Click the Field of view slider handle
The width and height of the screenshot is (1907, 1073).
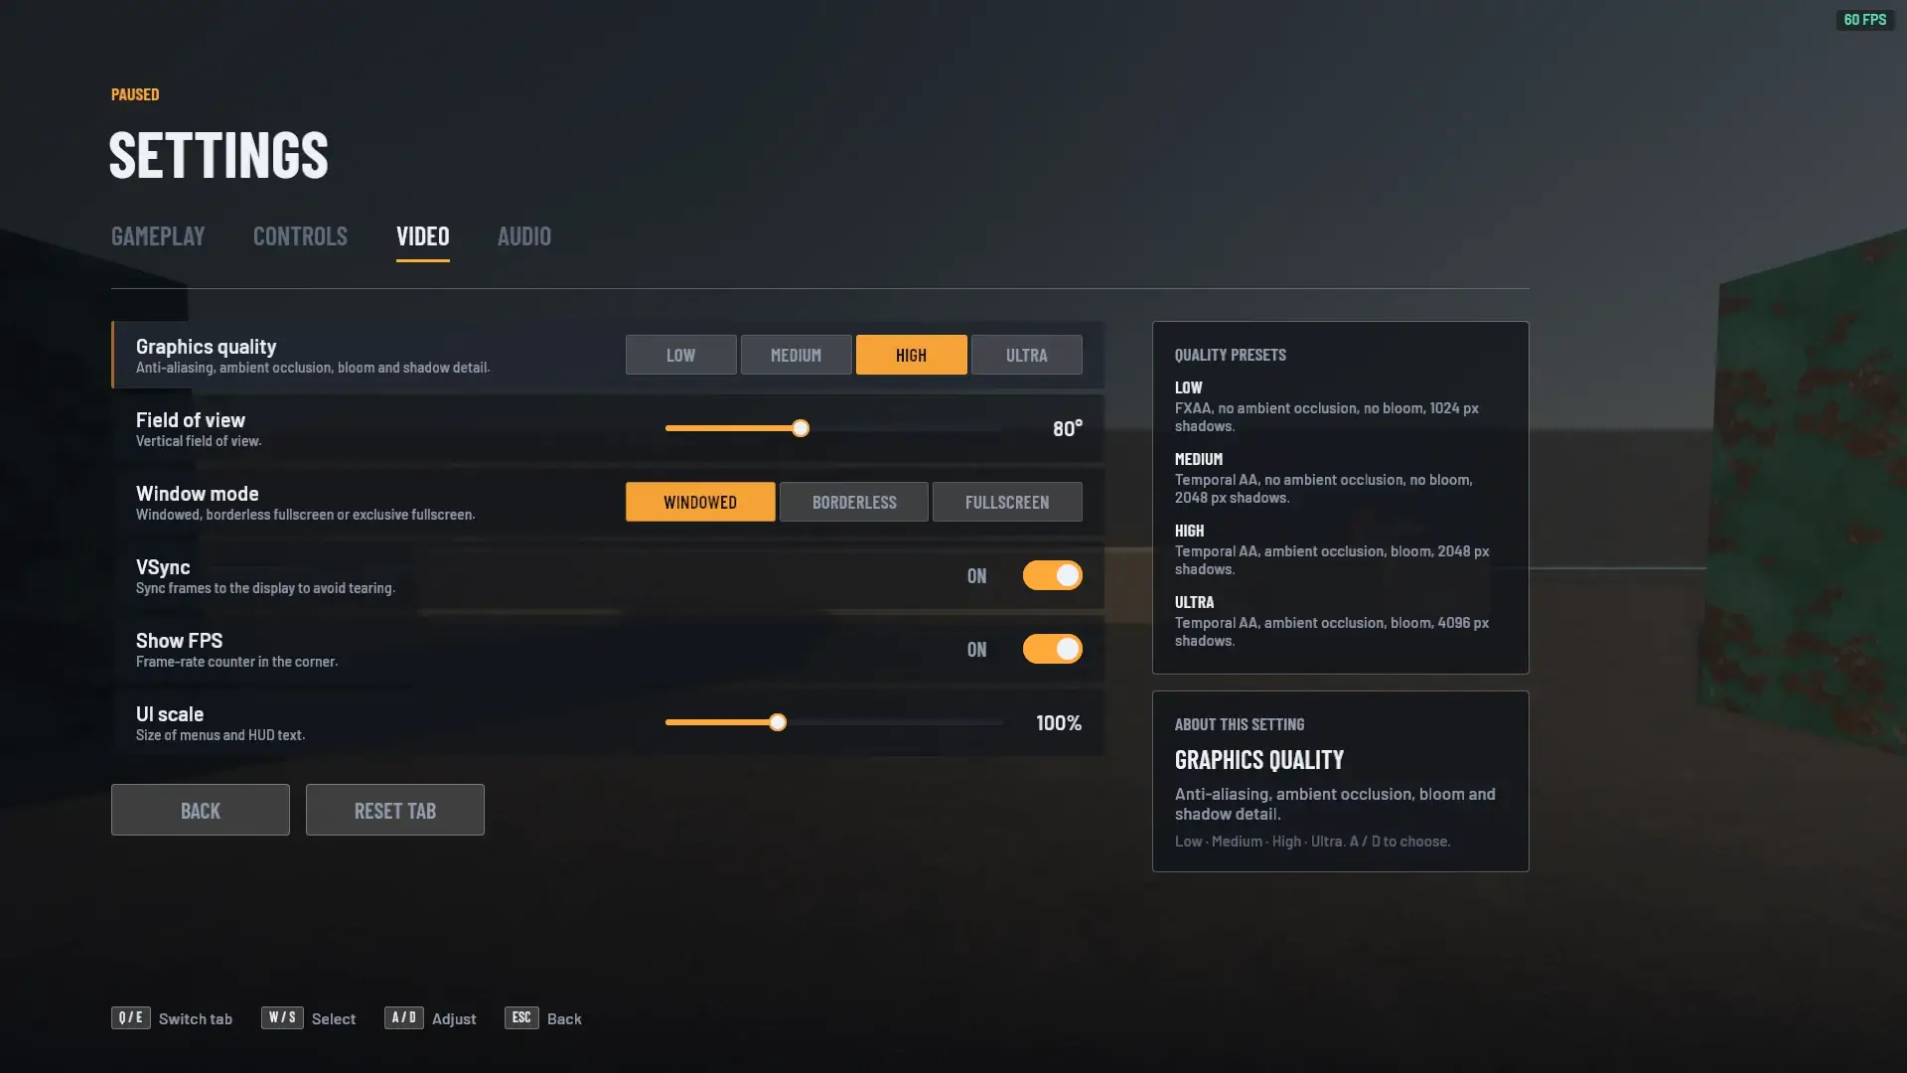(x=801, y=428)
